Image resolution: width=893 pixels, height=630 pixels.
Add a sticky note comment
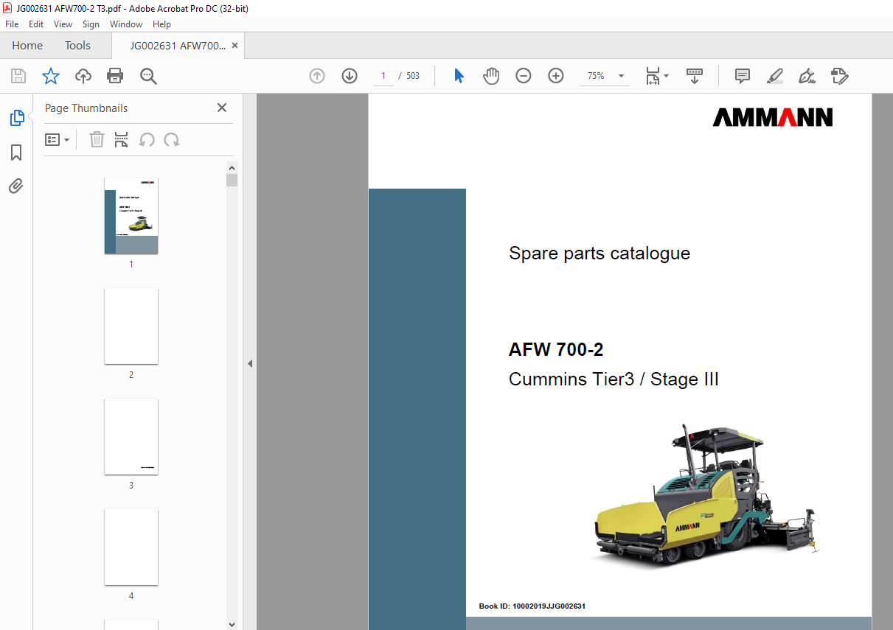point(743,76)
